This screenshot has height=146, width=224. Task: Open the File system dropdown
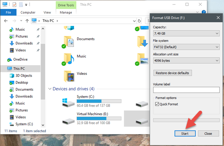click(x=186, y=47)
